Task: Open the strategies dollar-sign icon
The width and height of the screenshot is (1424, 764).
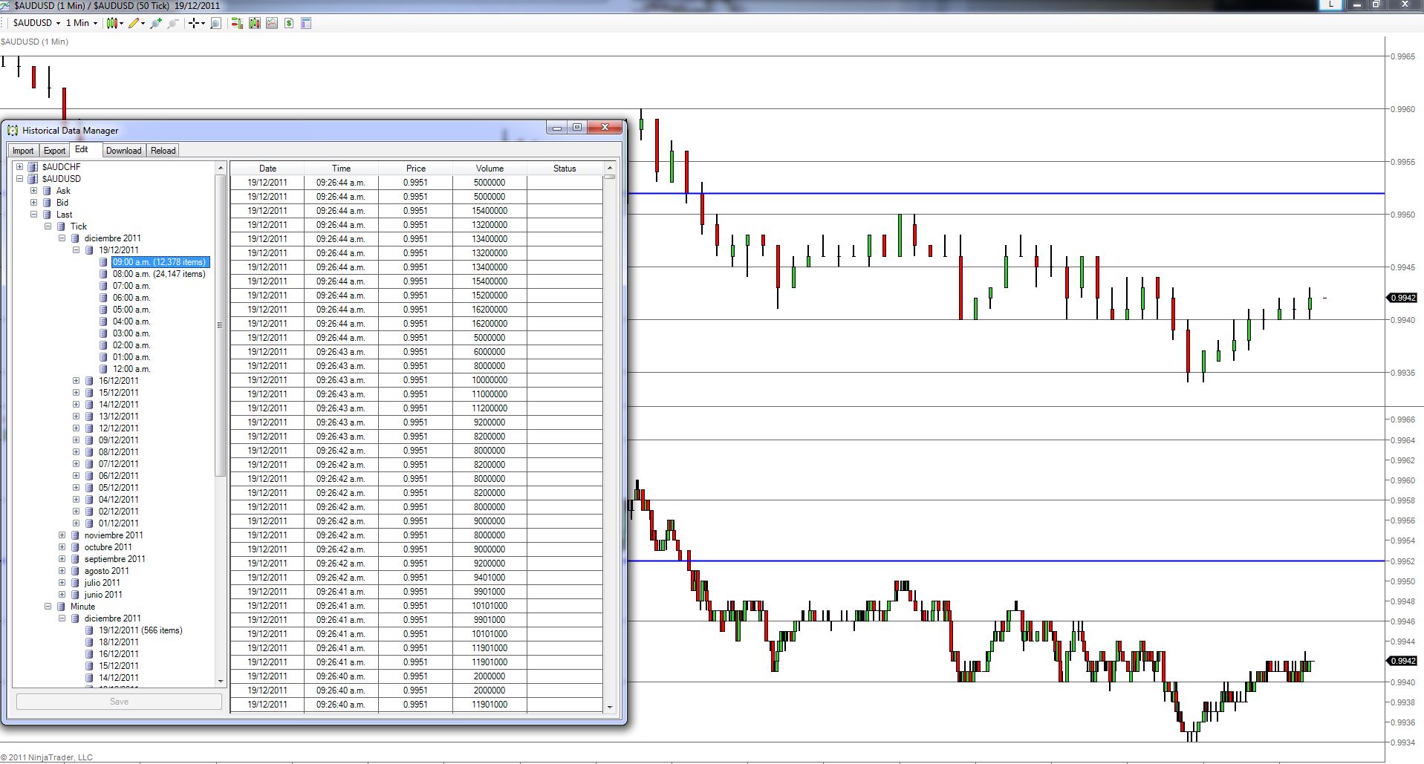Action: [x=289, y=23]
